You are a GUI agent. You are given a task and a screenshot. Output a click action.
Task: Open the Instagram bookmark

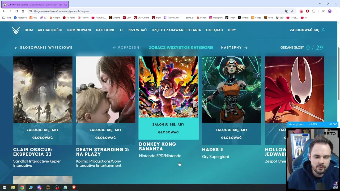tap(216, 18)
